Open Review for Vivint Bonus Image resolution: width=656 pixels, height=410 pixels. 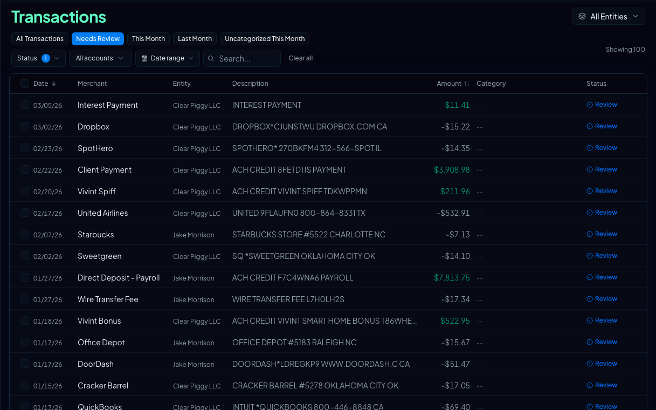point(602,320)
